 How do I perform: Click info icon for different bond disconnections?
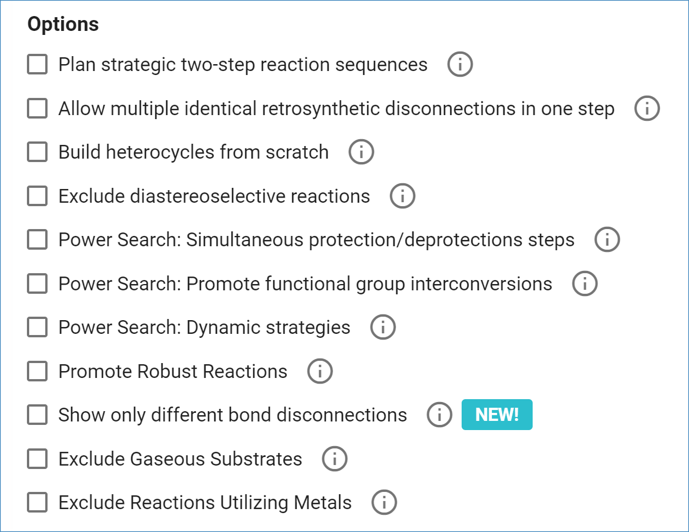439,415
